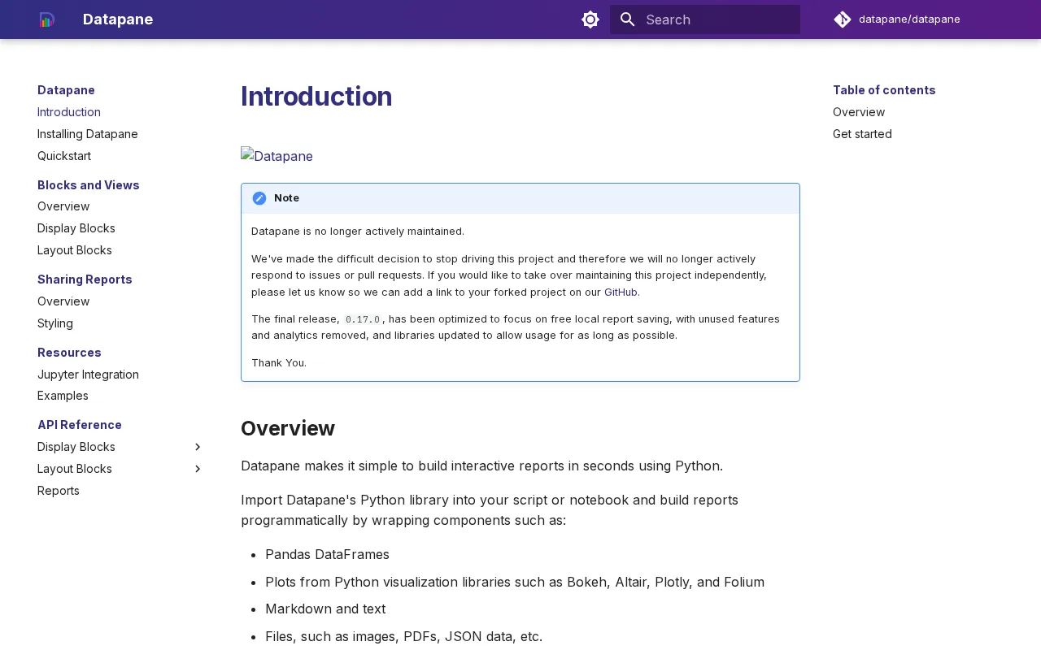Click the Pandas DataFrames bullet text
Image resolution: width=1041 pixels, height=650 pixels.
click(x=327, y=554)
